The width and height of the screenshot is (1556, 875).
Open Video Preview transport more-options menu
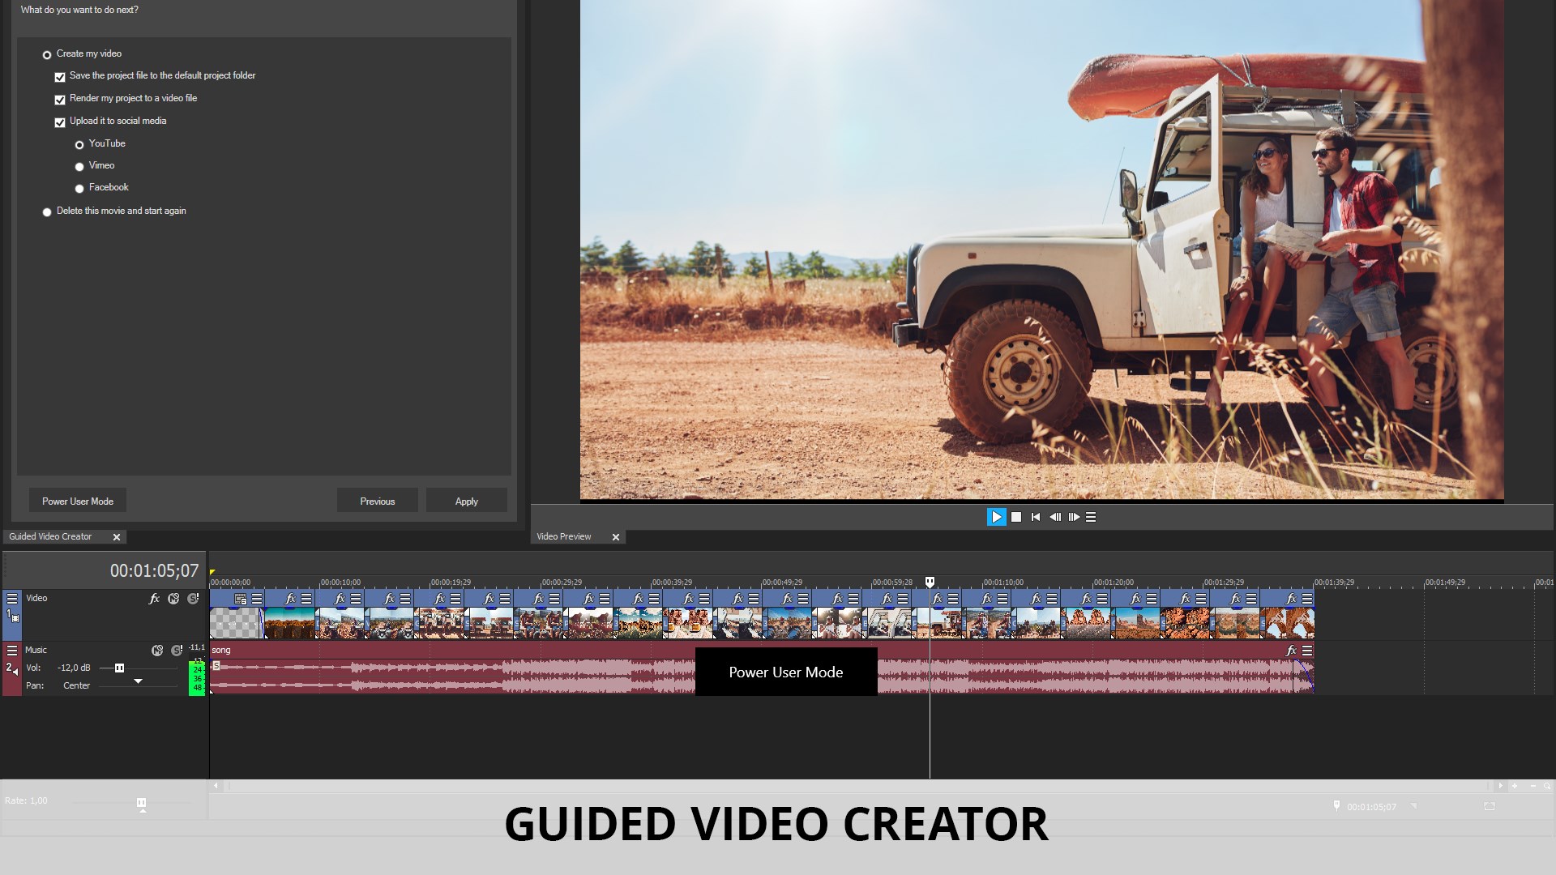click(x=1091, y=517)
